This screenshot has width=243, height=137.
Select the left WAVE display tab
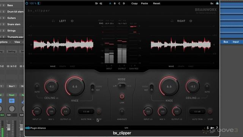[x=53, y=66]
